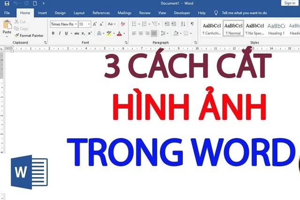Click the Text Effects and Typography icon

[x=99, y=33]
